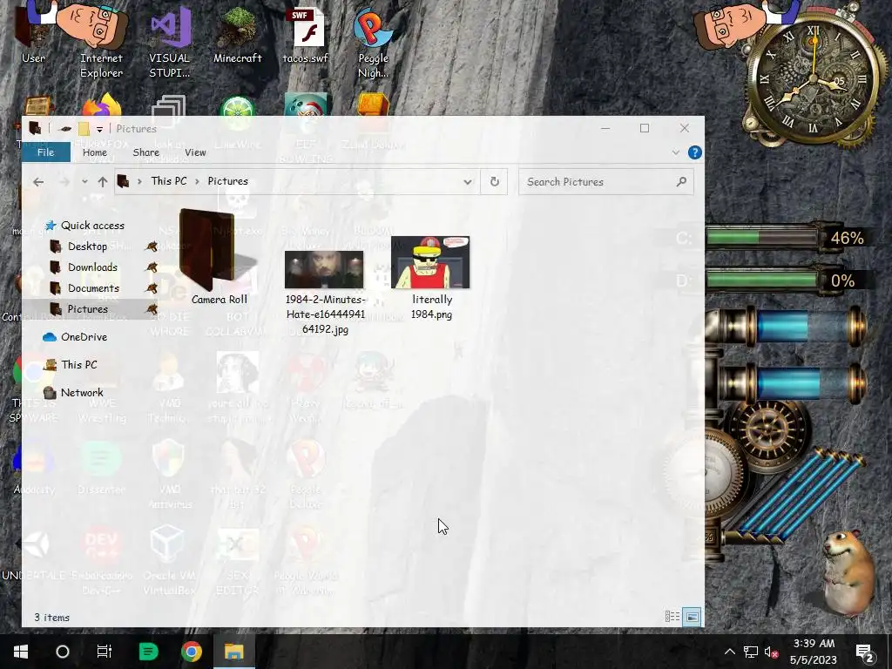
Task: Open the Camera Roll folder
Action: coord(219,257)
